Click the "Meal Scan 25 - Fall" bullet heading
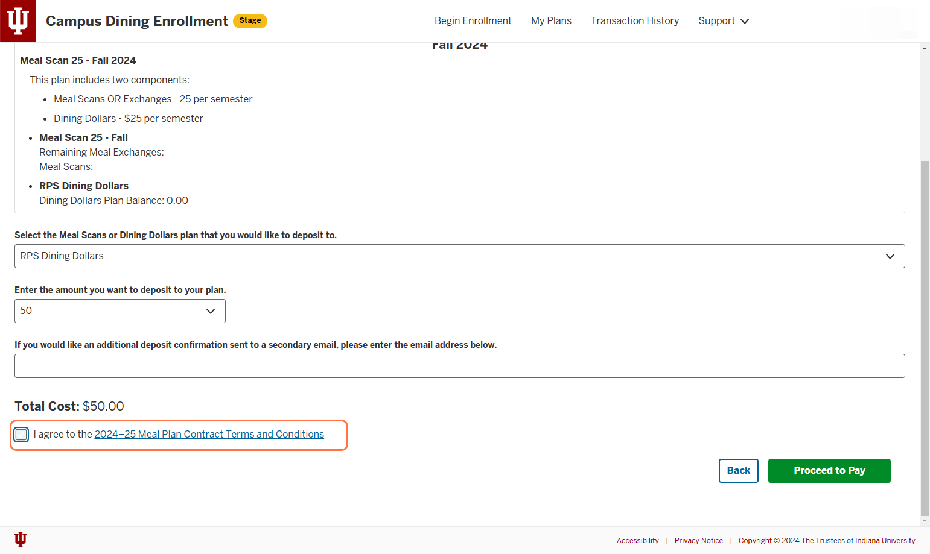Image resolution: width=930 pixels, height=554 pixels. point(83,138)
